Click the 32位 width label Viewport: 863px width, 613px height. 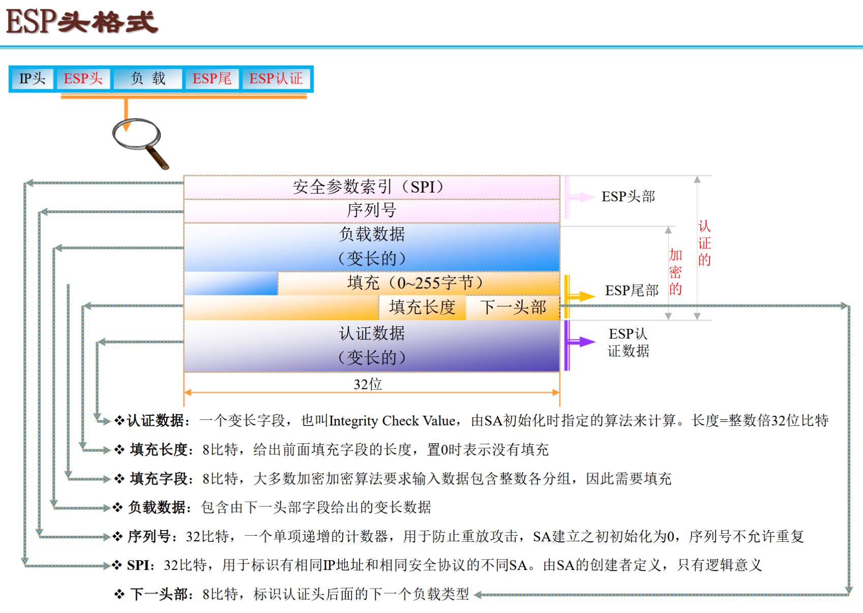point(368,384)
